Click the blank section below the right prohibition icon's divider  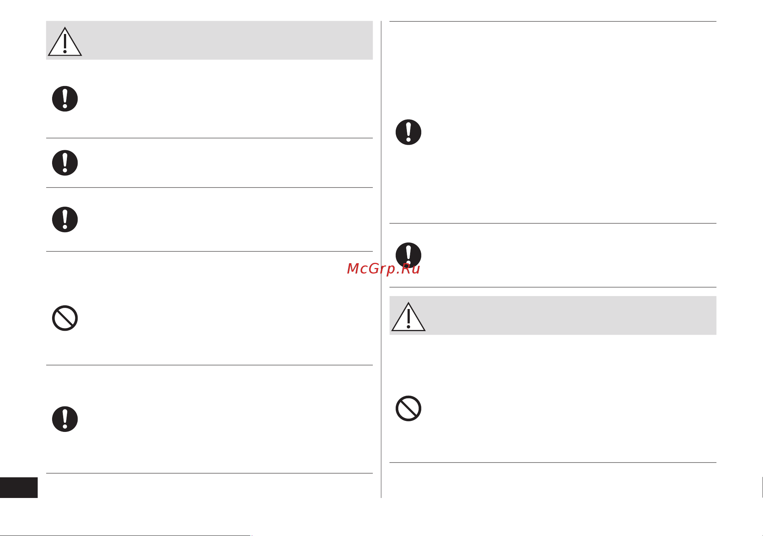point(553,480)
